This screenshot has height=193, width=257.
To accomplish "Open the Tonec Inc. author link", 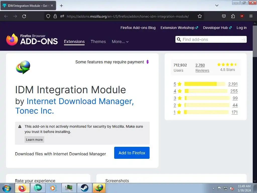I will [35, 111].
